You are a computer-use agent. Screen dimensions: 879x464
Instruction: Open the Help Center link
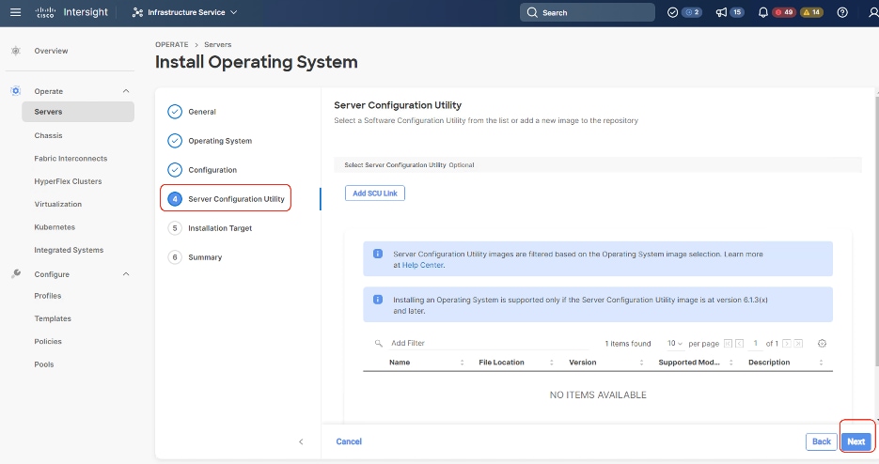[x=423, y=265]
